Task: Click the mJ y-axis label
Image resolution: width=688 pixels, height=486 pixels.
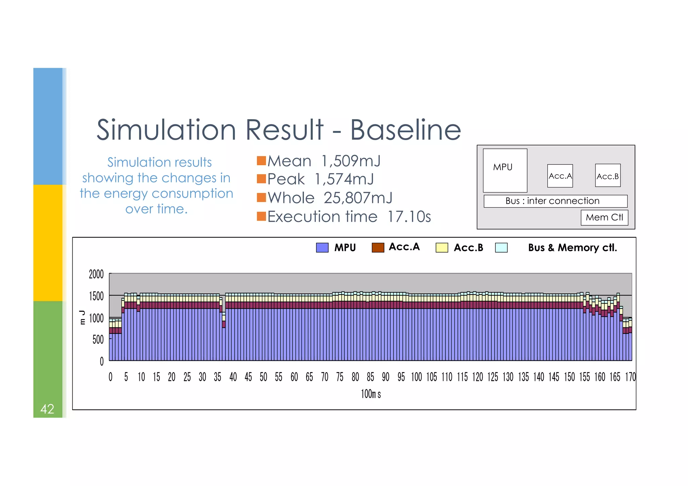Action: click(82, 317)
